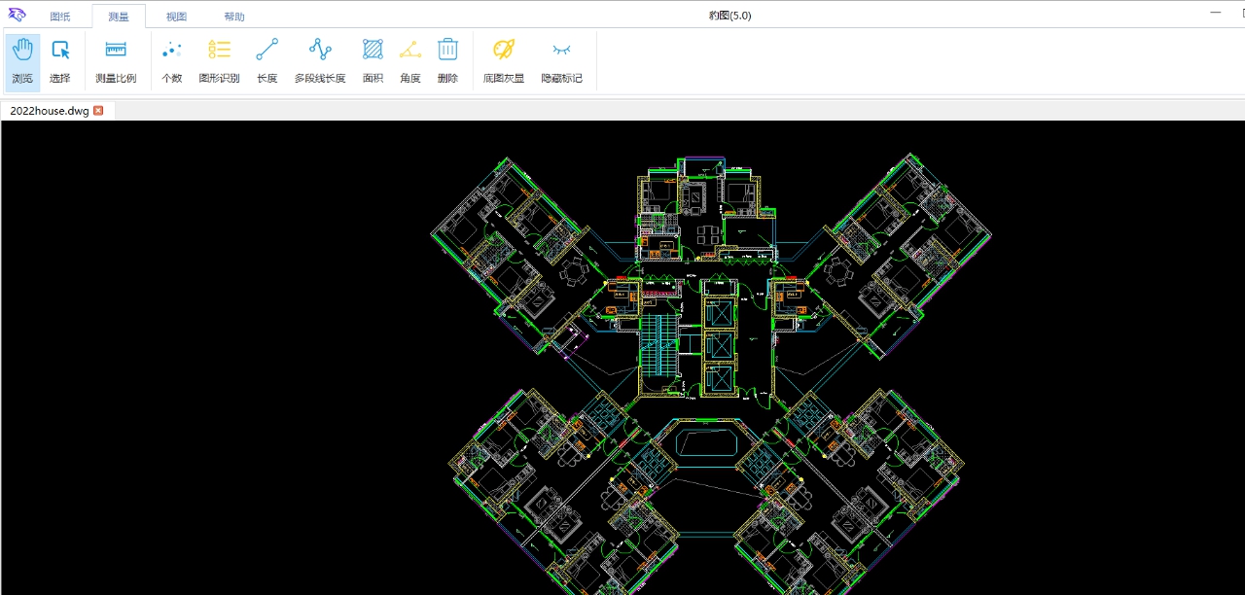Open the 测量比例 (measurement scale) ruler tool
The image size is (1245, 595).
(116, 60)
